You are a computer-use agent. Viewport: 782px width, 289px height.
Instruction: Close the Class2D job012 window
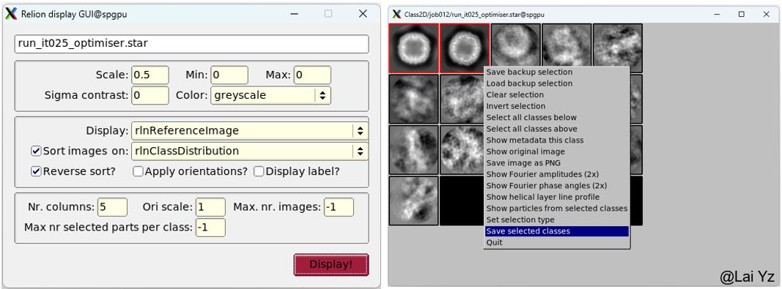point(766,14)
